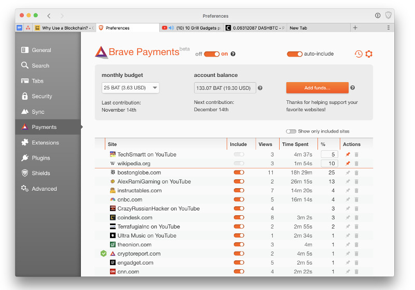Image resolution: width=415 pixels, height=290 pixels.
Task: Open General preferences section
Action: pyautogui.click(x=48, y=50)
